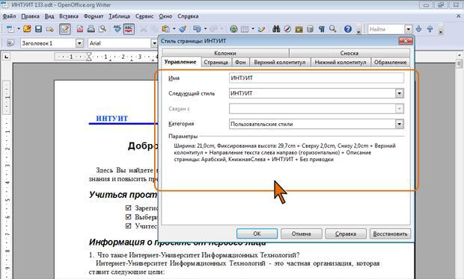Image resolution: width=464 pixels, height=279 pixels.
Task: Open the Формат menu
Action: pyautogui.click(x=94, y=16)
